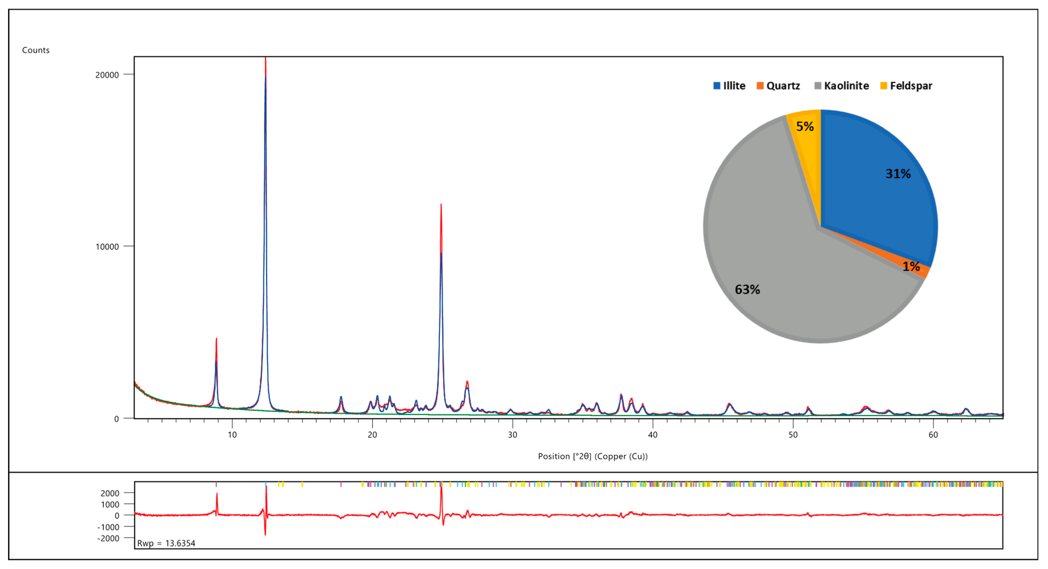Screen dimensions: 1048x569
Task: Click the yellow 5% pie slice
Action: [808, 138]
